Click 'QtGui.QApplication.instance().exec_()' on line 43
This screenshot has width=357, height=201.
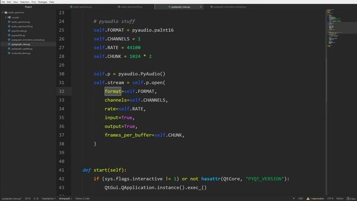point(156,188)
